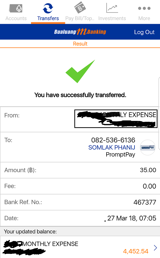Screen dimensions: 160x258
Task: Select the Transfers arrows icon
Action: tap(48, 8)
